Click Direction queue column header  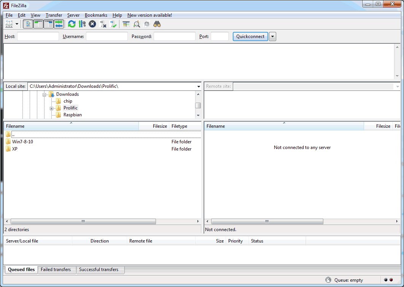(99, 241)
